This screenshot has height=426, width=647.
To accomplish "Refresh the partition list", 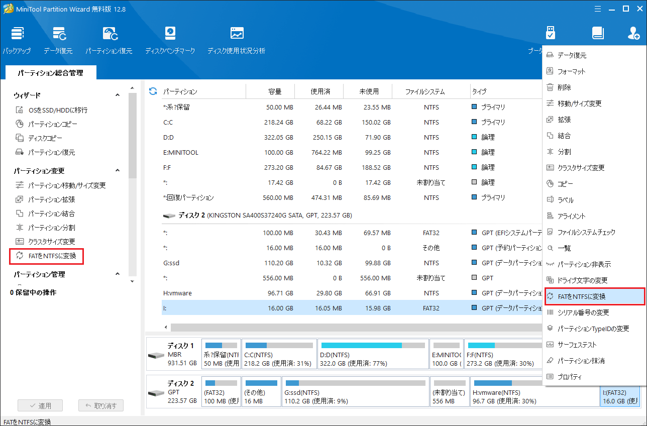I will pos(153,91).
